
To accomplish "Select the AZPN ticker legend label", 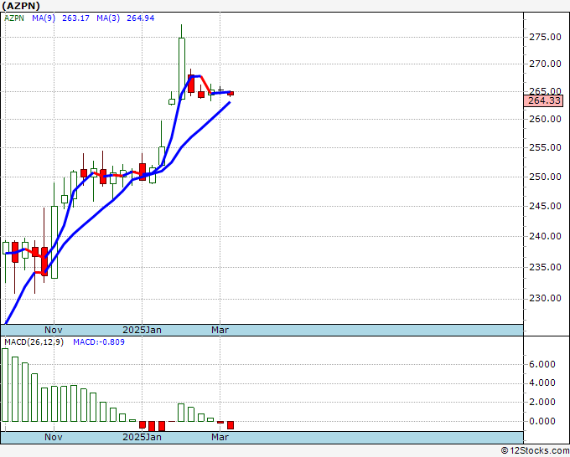I will click(14, 18).
